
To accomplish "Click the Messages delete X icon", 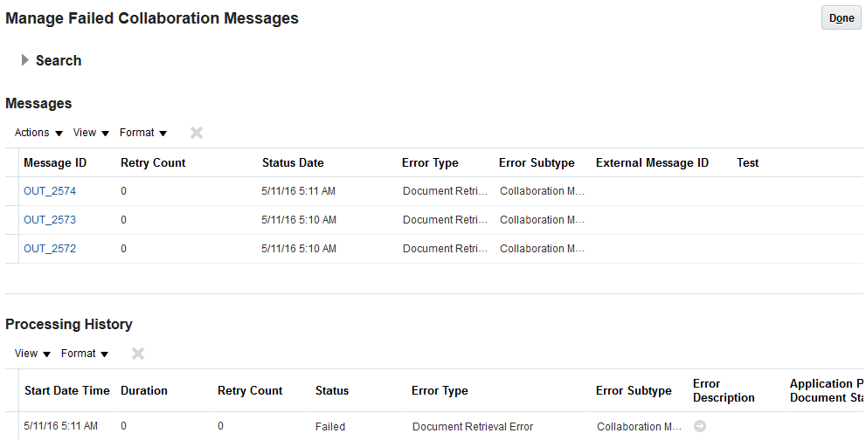I will [197, 133].
